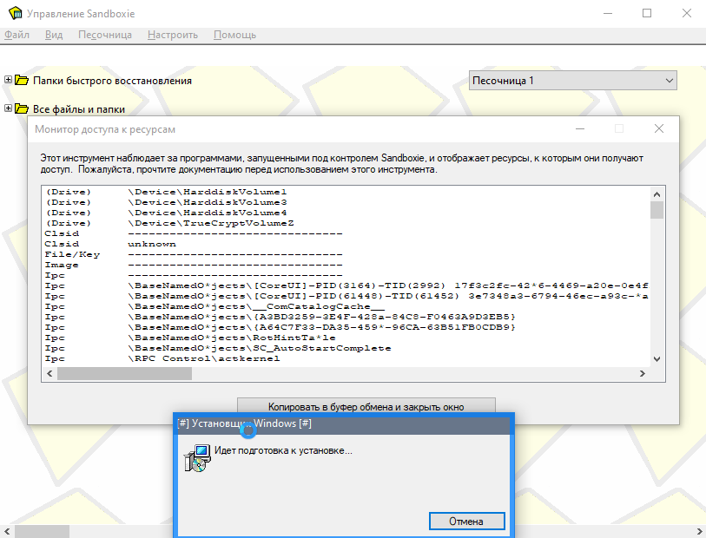The width and height of the screenshot is (706, 538).
Task: Click scroll left arrow in resource log
Action: point(49,373)
